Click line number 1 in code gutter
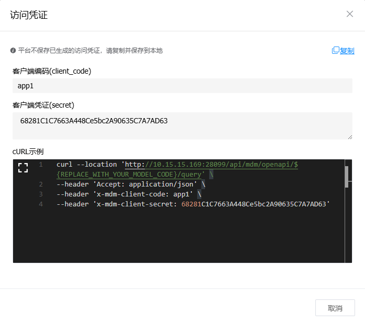Image resolution: width=365 pixels, height=325 pixels. pos(40,165)
